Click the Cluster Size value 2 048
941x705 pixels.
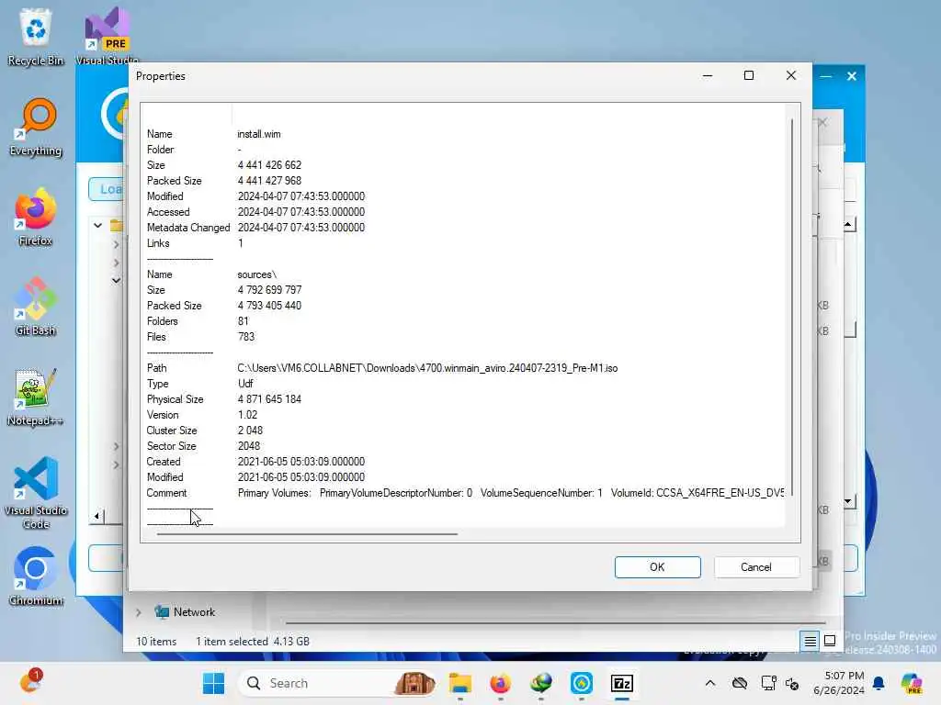250,431
